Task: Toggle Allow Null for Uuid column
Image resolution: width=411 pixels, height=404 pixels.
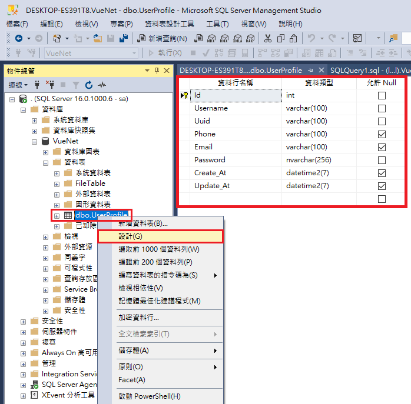Action: [382, 122]
